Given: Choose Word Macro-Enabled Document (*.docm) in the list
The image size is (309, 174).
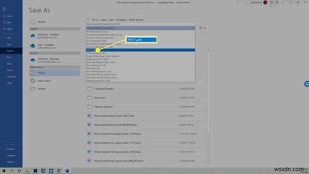Looking at the screenshot, I should coord(141,35).
